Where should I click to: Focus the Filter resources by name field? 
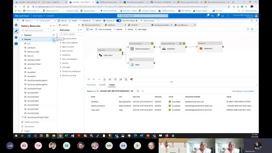tap(37, 31)
